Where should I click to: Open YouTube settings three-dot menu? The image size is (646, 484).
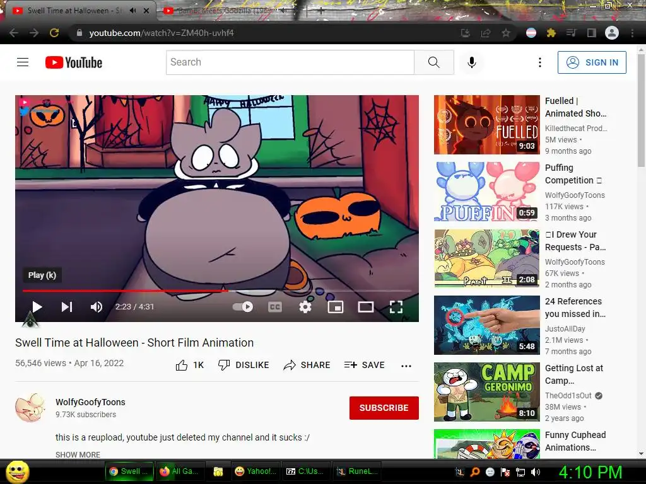point(540,62)
